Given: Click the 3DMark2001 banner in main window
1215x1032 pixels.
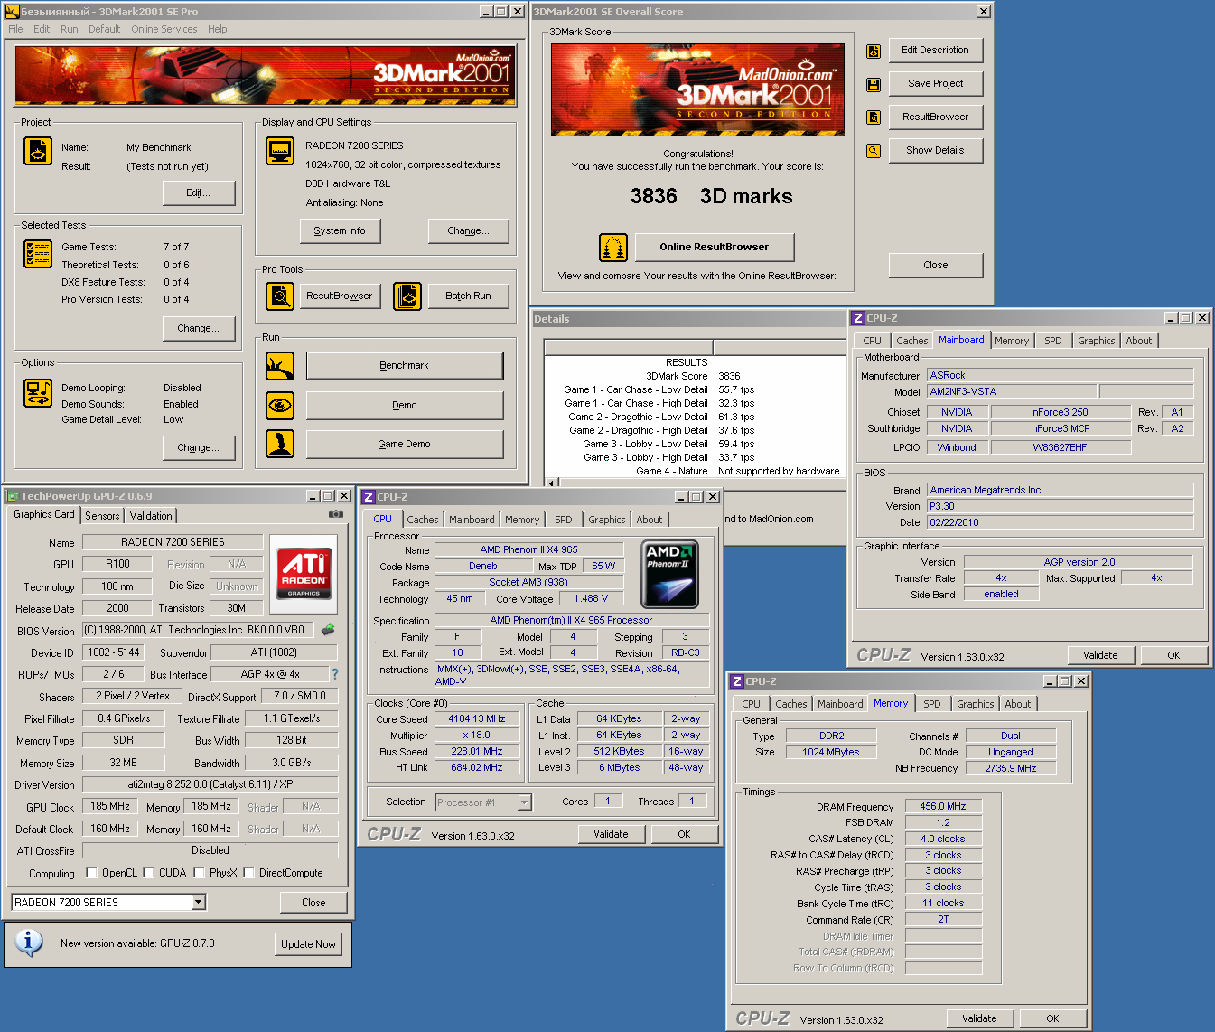Looking at the screenshot, I should click(266, 75).
